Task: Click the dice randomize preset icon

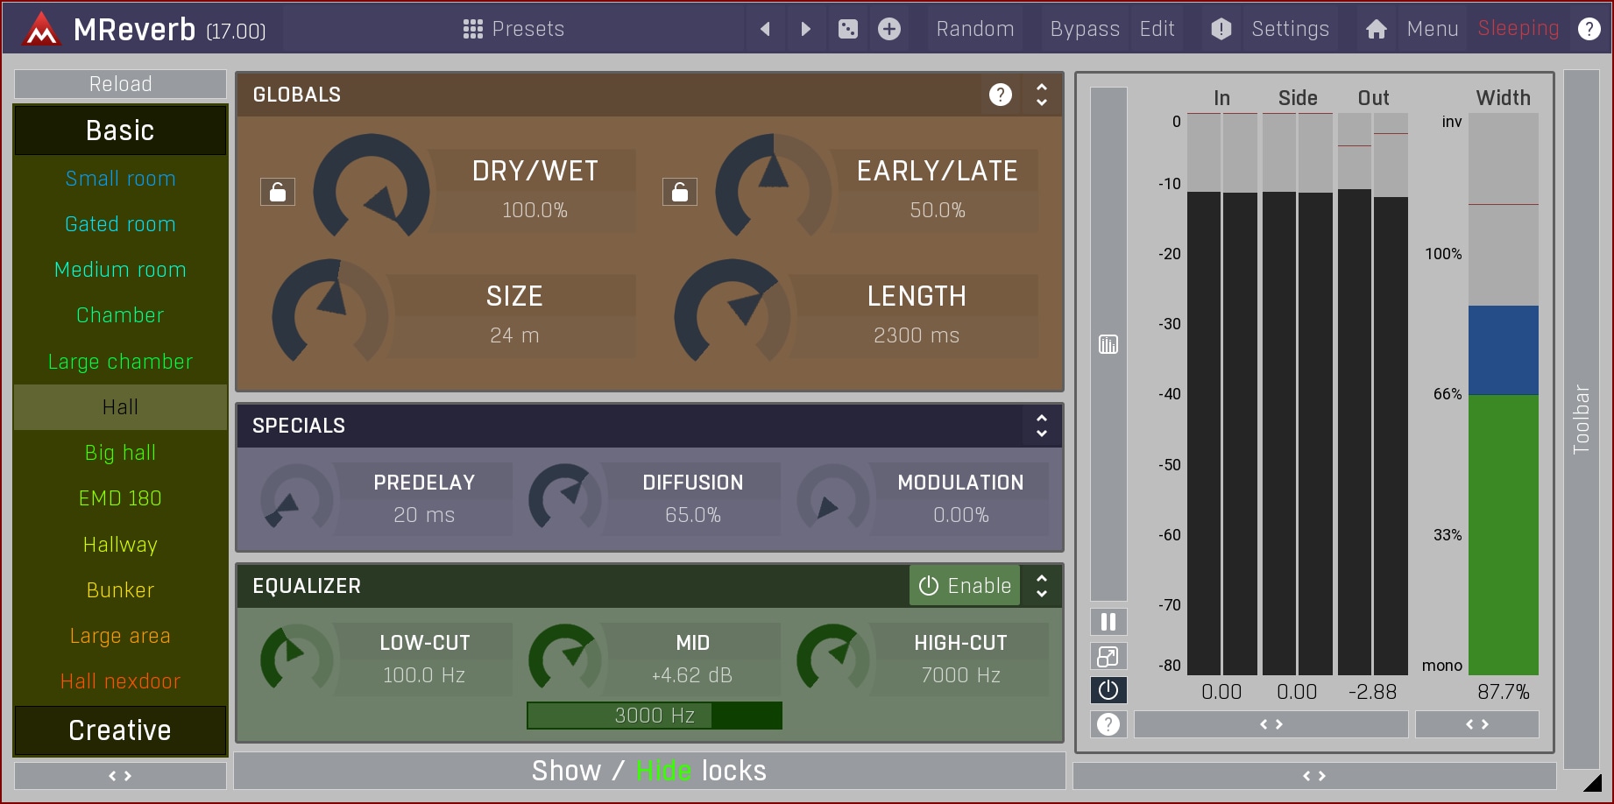Action: [x=847, y=29]
